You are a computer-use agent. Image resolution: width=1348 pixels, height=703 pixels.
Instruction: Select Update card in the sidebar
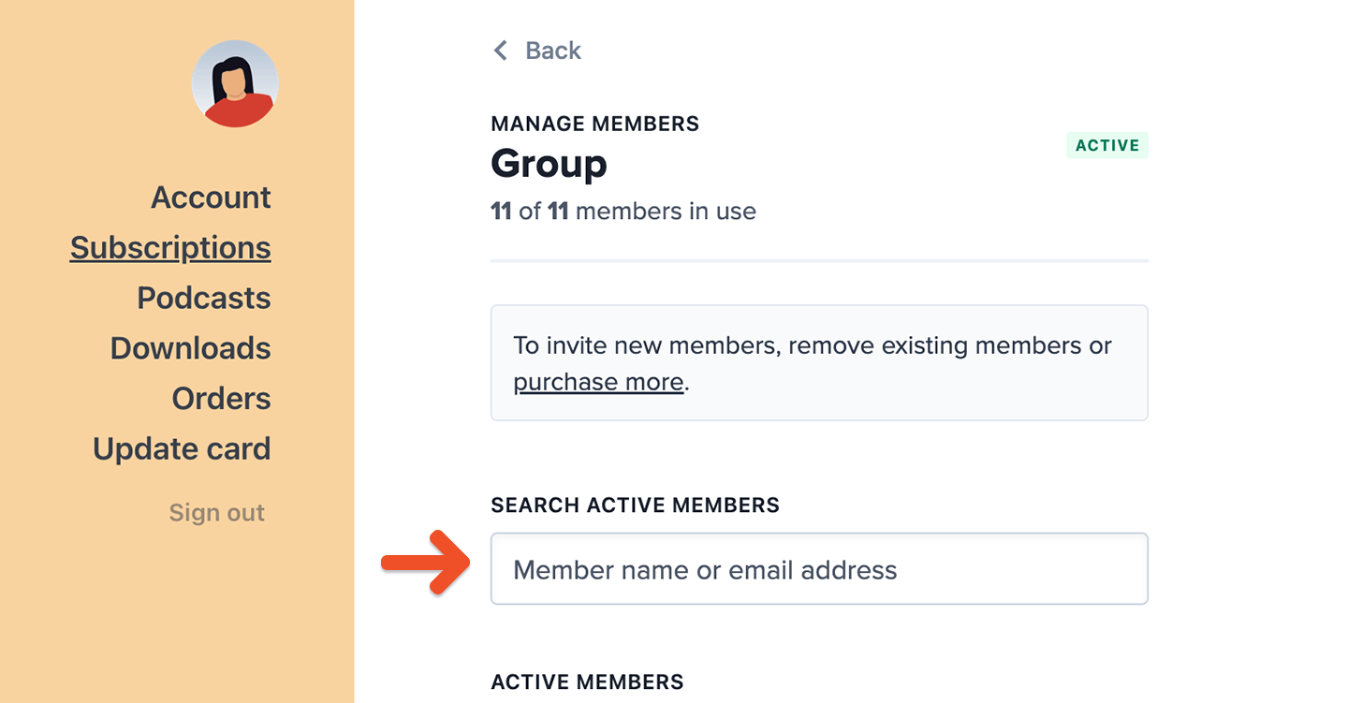click(x=182, y=449)
